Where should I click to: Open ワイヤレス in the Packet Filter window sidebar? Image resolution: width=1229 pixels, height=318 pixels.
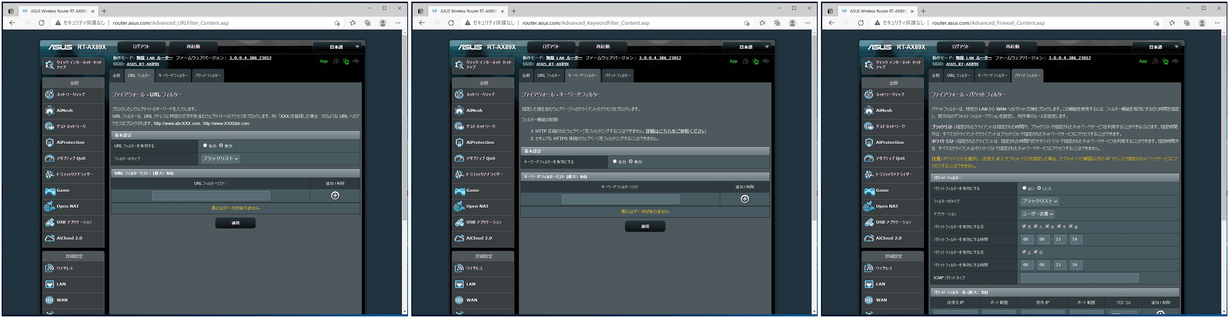coord(893,268)
